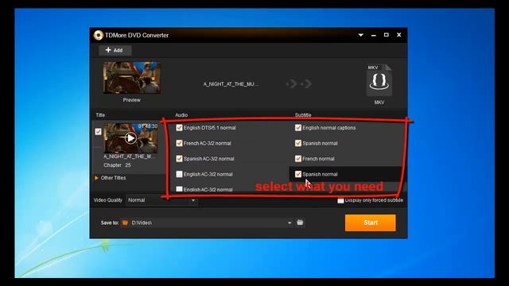
Task: Click the Title column header
Action: point(100,115)
